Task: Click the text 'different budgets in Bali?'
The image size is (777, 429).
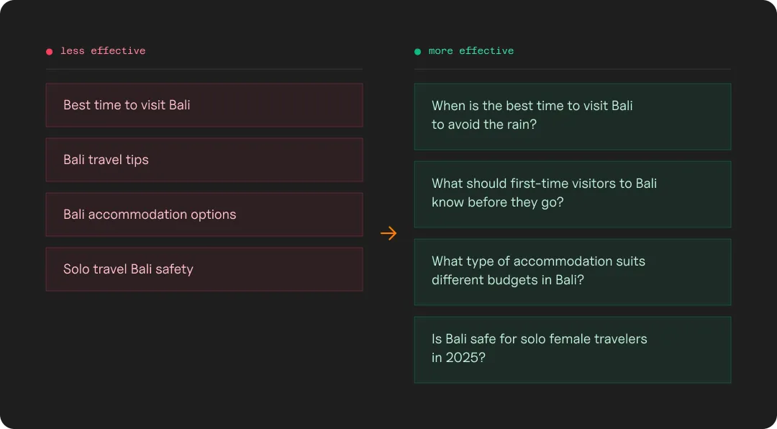Action: coord(508,280)
